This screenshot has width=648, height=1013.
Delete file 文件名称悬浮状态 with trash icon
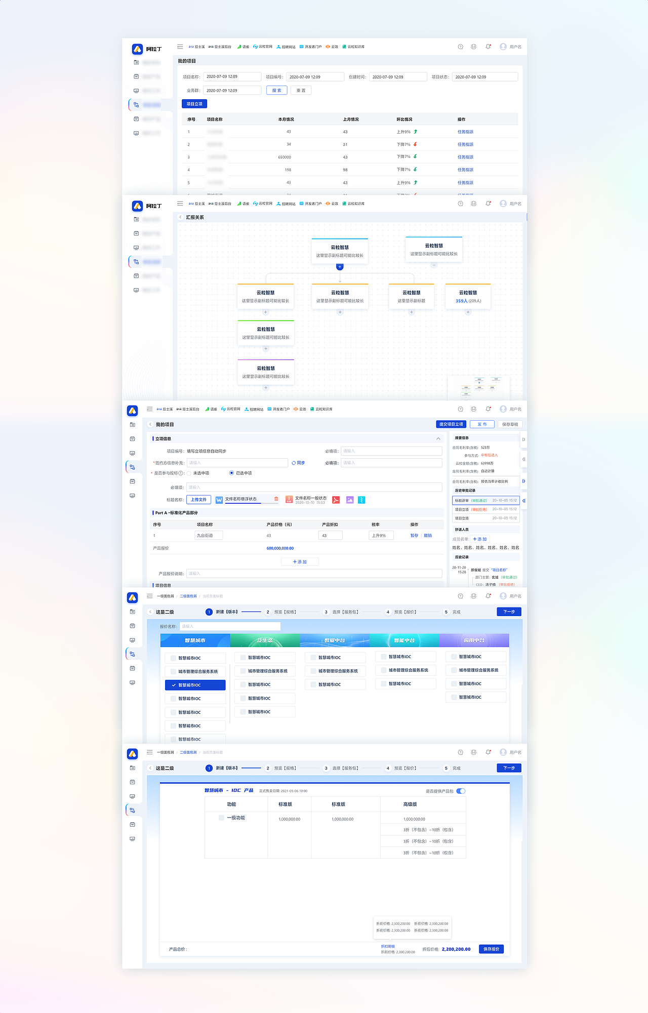[x=276, y=499]
